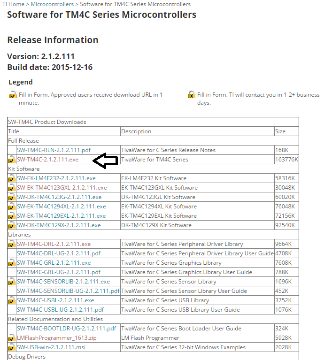
Task: Click the 'EK-TM4C123GXL Kit Software' description
Action: (159, 188)
